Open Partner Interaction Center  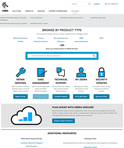(72, 18)
